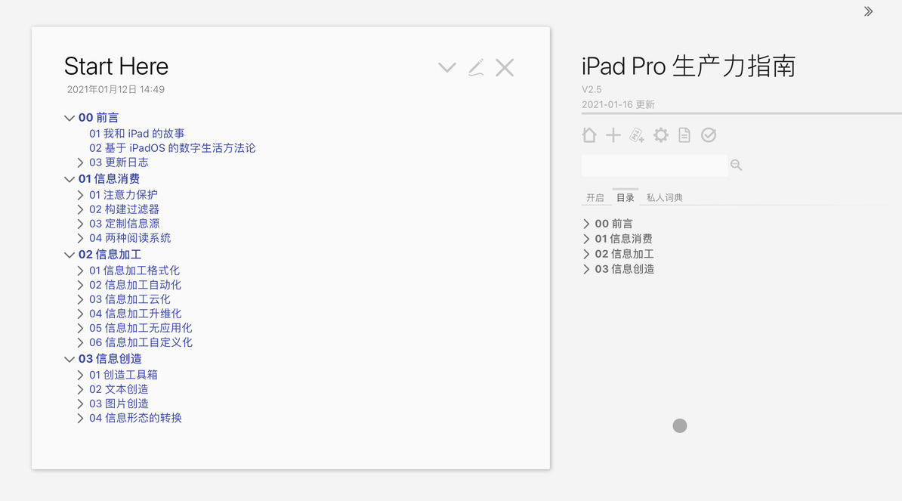Viewport: 902px width, 501px height.
Task: Open the 06 信息加工自定义化 link
Action: [141, 342]
